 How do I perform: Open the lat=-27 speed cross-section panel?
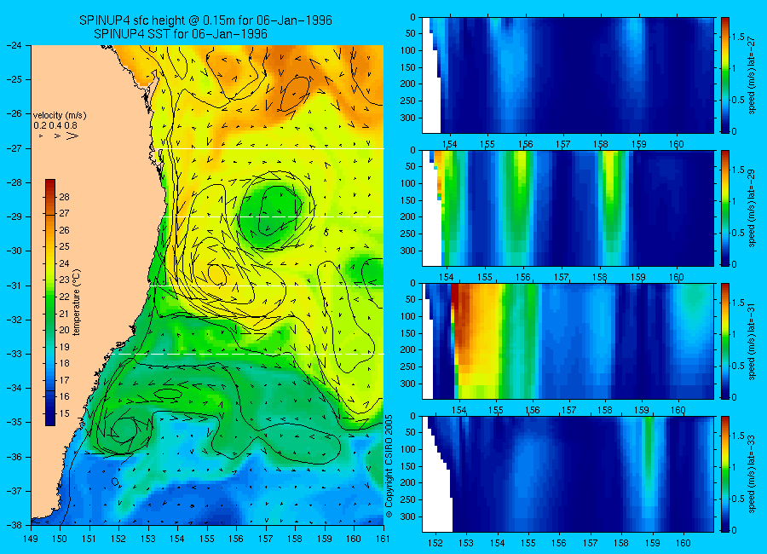[568, 75]
